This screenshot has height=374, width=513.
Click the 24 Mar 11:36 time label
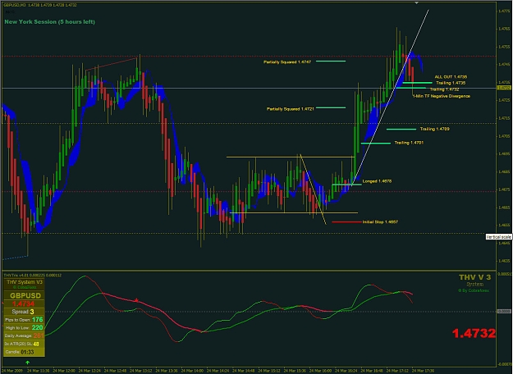coord(39,371)
